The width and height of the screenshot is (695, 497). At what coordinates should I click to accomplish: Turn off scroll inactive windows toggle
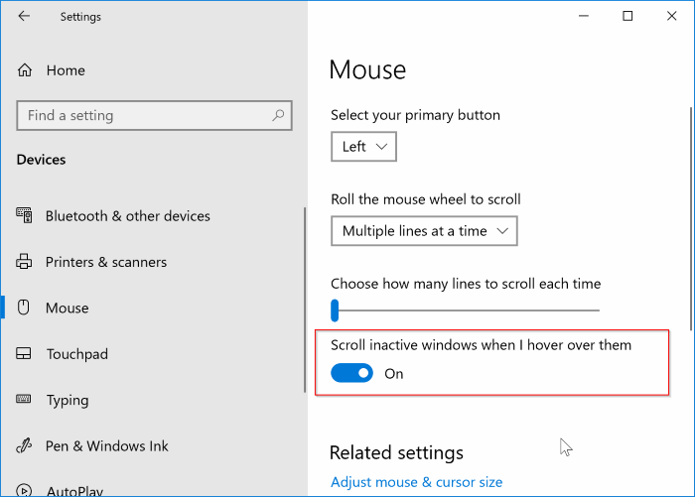click(x=351, y=373)
